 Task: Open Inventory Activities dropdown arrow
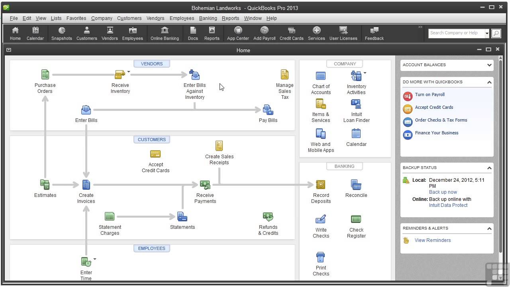point(365,73)
